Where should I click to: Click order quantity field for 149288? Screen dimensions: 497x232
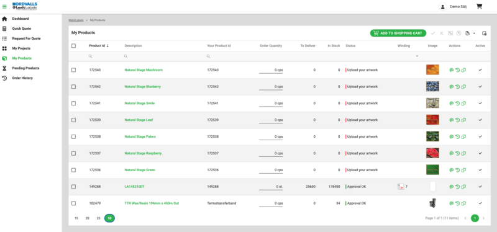point(271,187)
